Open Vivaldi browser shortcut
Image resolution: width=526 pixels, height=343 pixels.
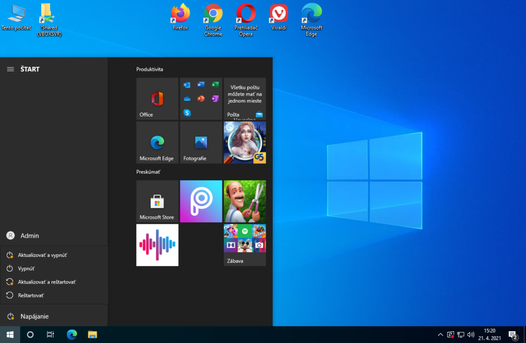point(278,15)
